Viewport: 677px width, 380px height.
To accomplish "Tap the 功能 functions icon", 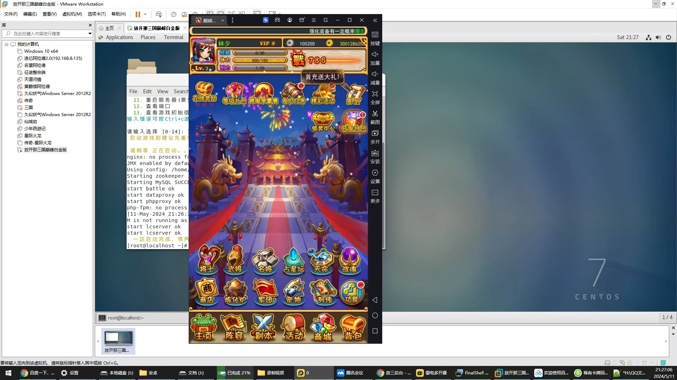I will (x=352, y=291).
